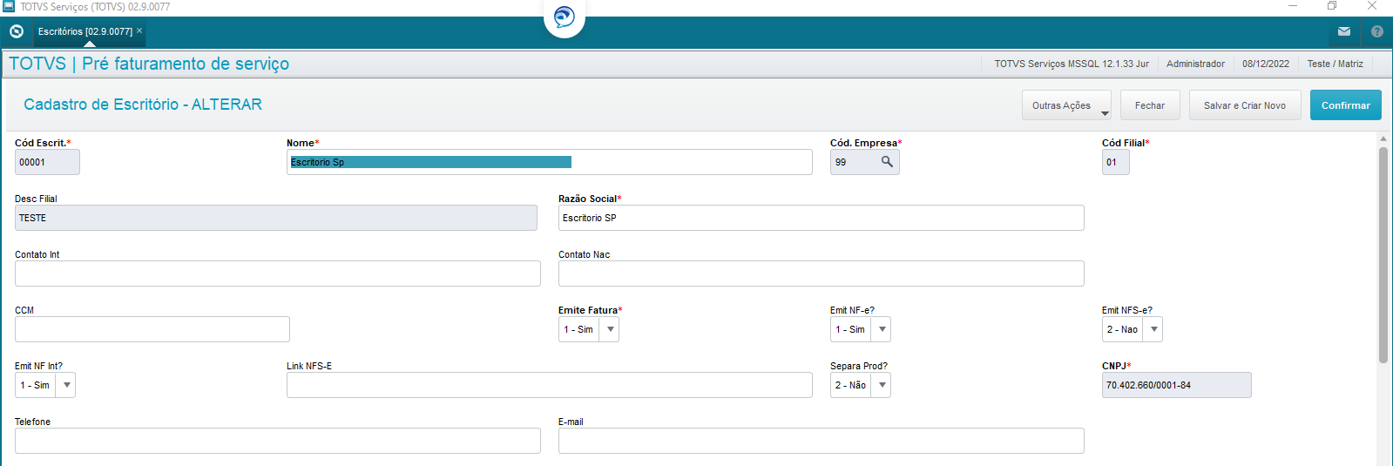The width and height of the screenshot is (1393, 466).
Task: Close the Escritórios tab with its x
Action: point(139,30)
